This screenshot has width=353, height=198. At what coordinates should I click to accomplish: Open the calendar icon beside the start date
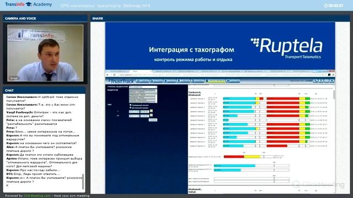click(151, 111)
